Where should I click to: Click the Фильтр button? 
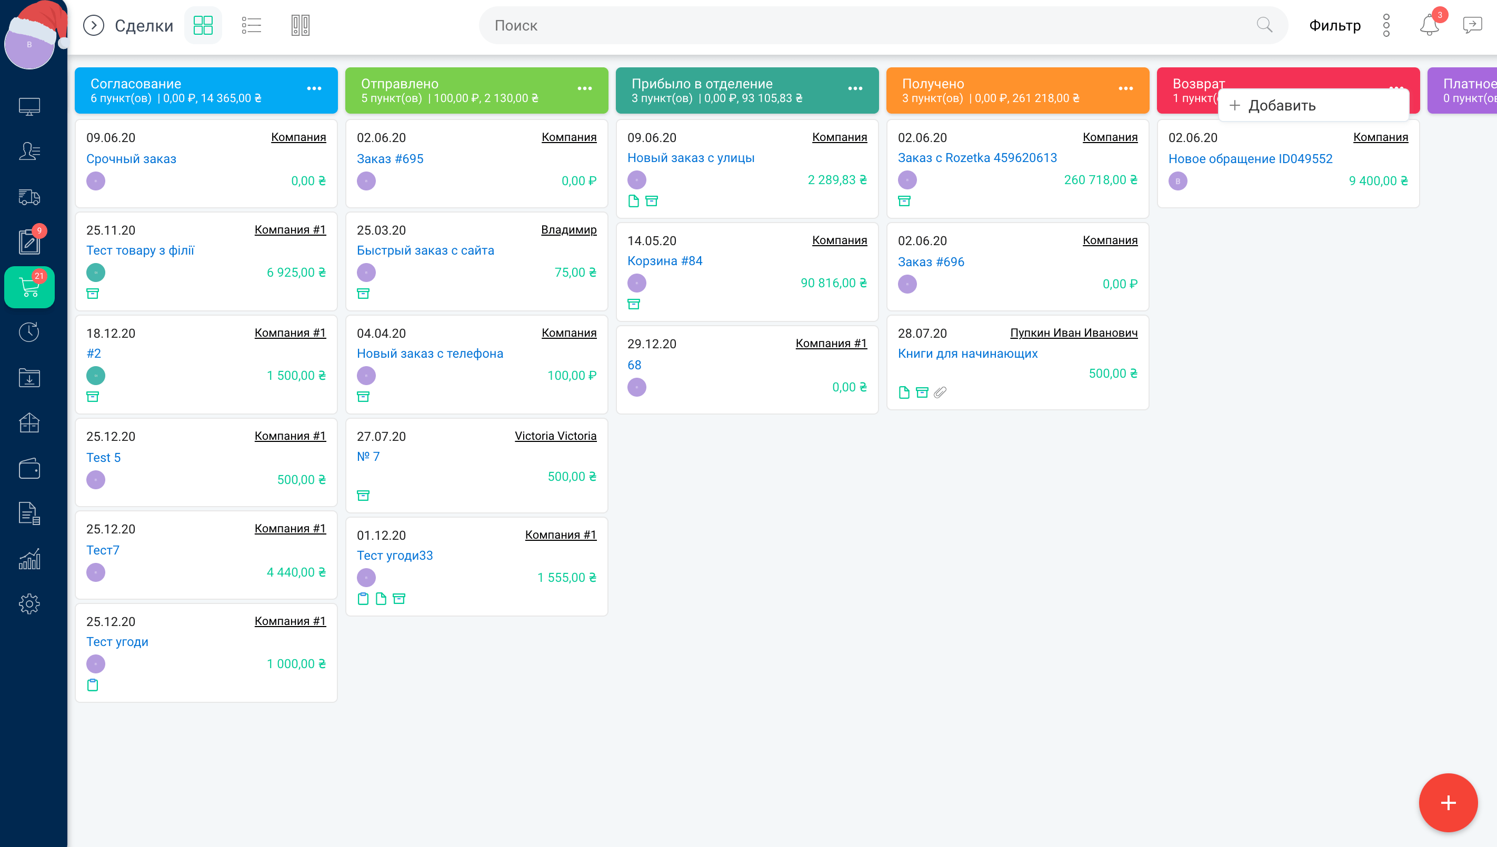(x=1334, y=26)
